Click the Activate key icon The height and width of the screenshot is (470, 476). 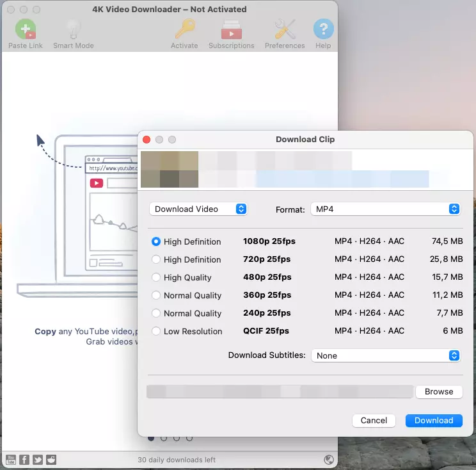pos(184,30)
